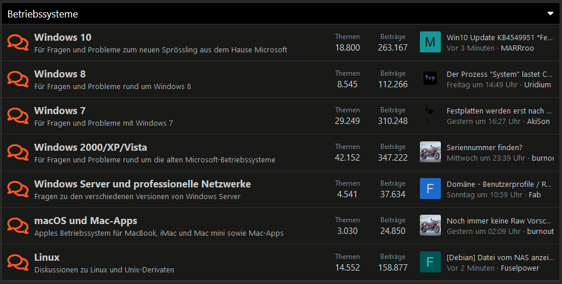The height and width of the screenshot is (284, 562).
Task: Open the Windows 2000/XP/Vista forum
Action: (x=91, y=147)
